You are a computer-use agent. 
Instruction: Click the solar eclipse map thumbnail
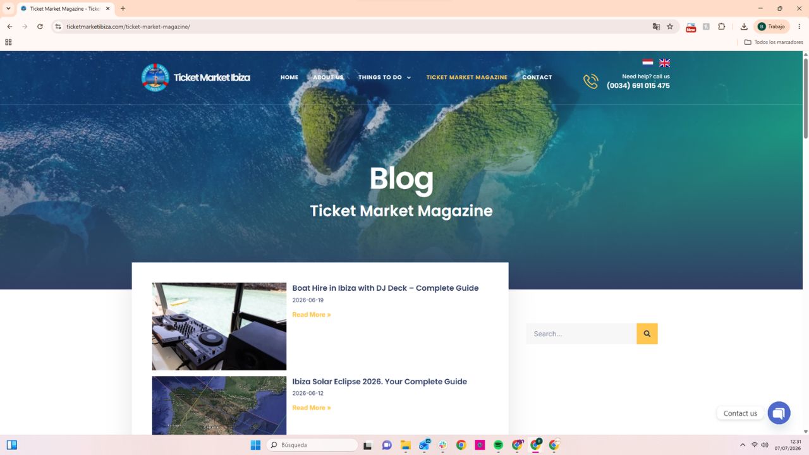coord(219,406)
